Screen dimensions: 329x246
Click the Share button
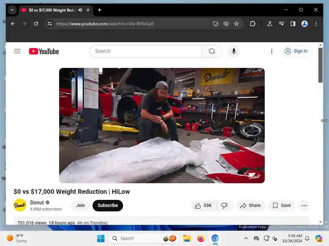pyautogui.click(x=251, y=205)
